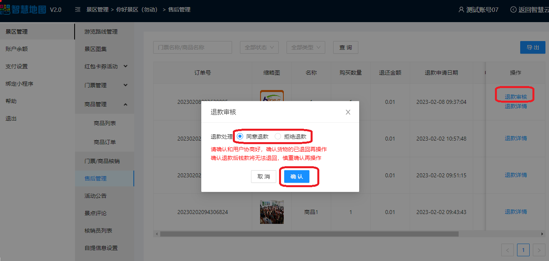Expand the 红包卡券活动 submenu

(x=126, y=66)
